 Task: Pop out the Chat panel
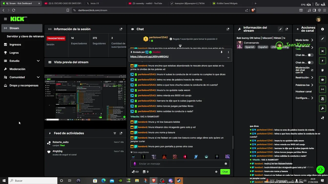coord(228,29)
